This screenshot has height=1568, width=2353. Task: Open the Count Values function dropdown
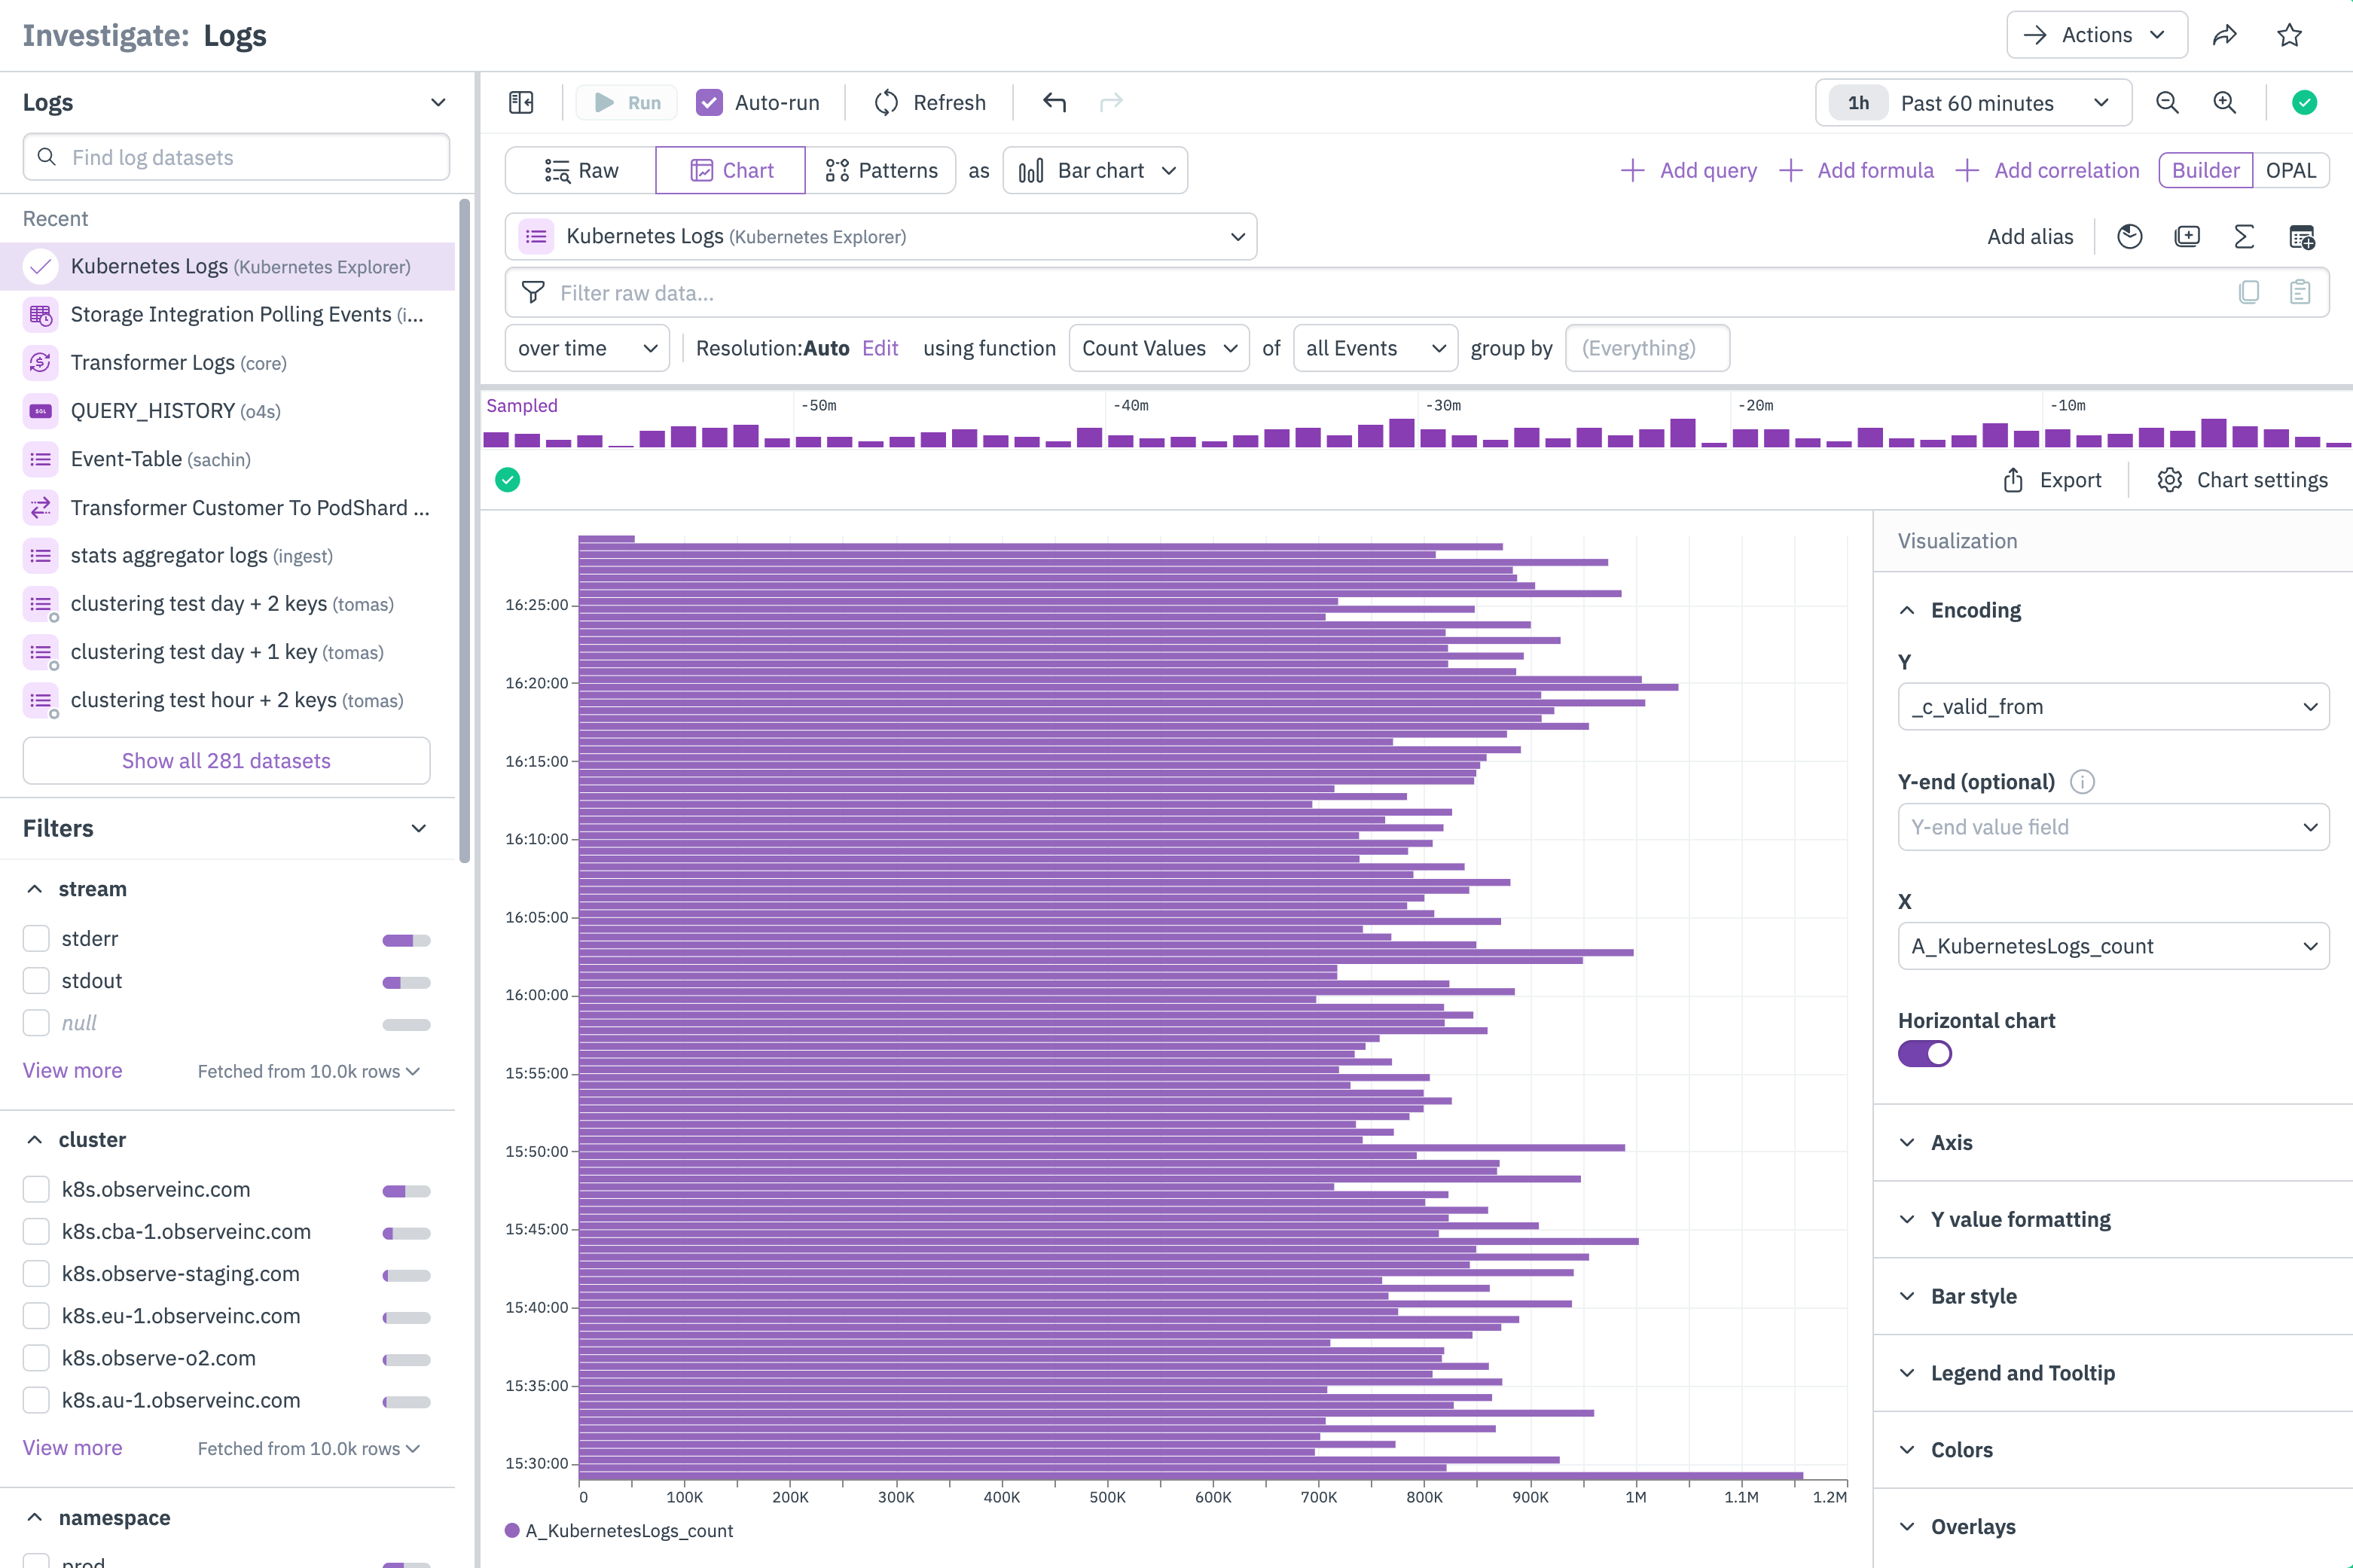click(x=1158, y=348)
